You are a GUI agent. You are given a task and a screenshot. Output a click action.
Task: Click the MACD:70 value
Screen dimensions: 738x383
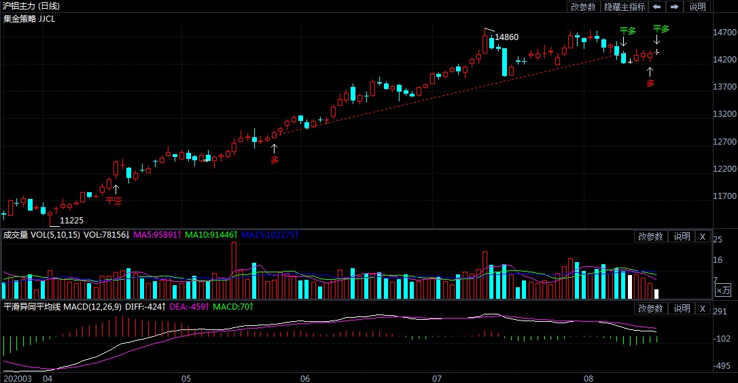point(233,307)
